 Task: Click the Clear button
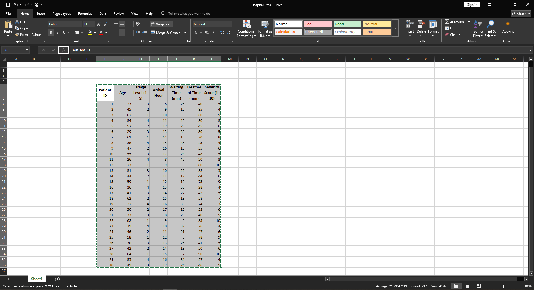point(453,35)
